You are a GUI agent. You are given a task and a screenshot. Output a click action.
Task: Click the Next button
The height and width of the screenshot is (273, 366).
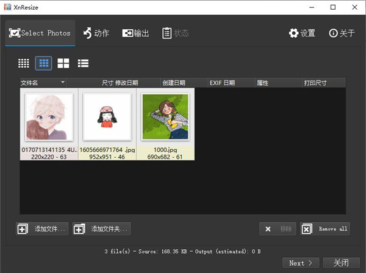click(301, 263)
